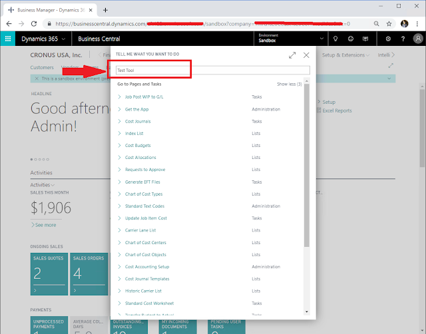Open Cost Accounting Setup result
Screen dimensions: 426x334
(x=147, y=267)
